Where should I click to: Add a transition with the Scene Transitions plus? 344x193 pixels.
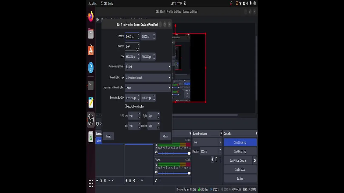coord(212,159)
